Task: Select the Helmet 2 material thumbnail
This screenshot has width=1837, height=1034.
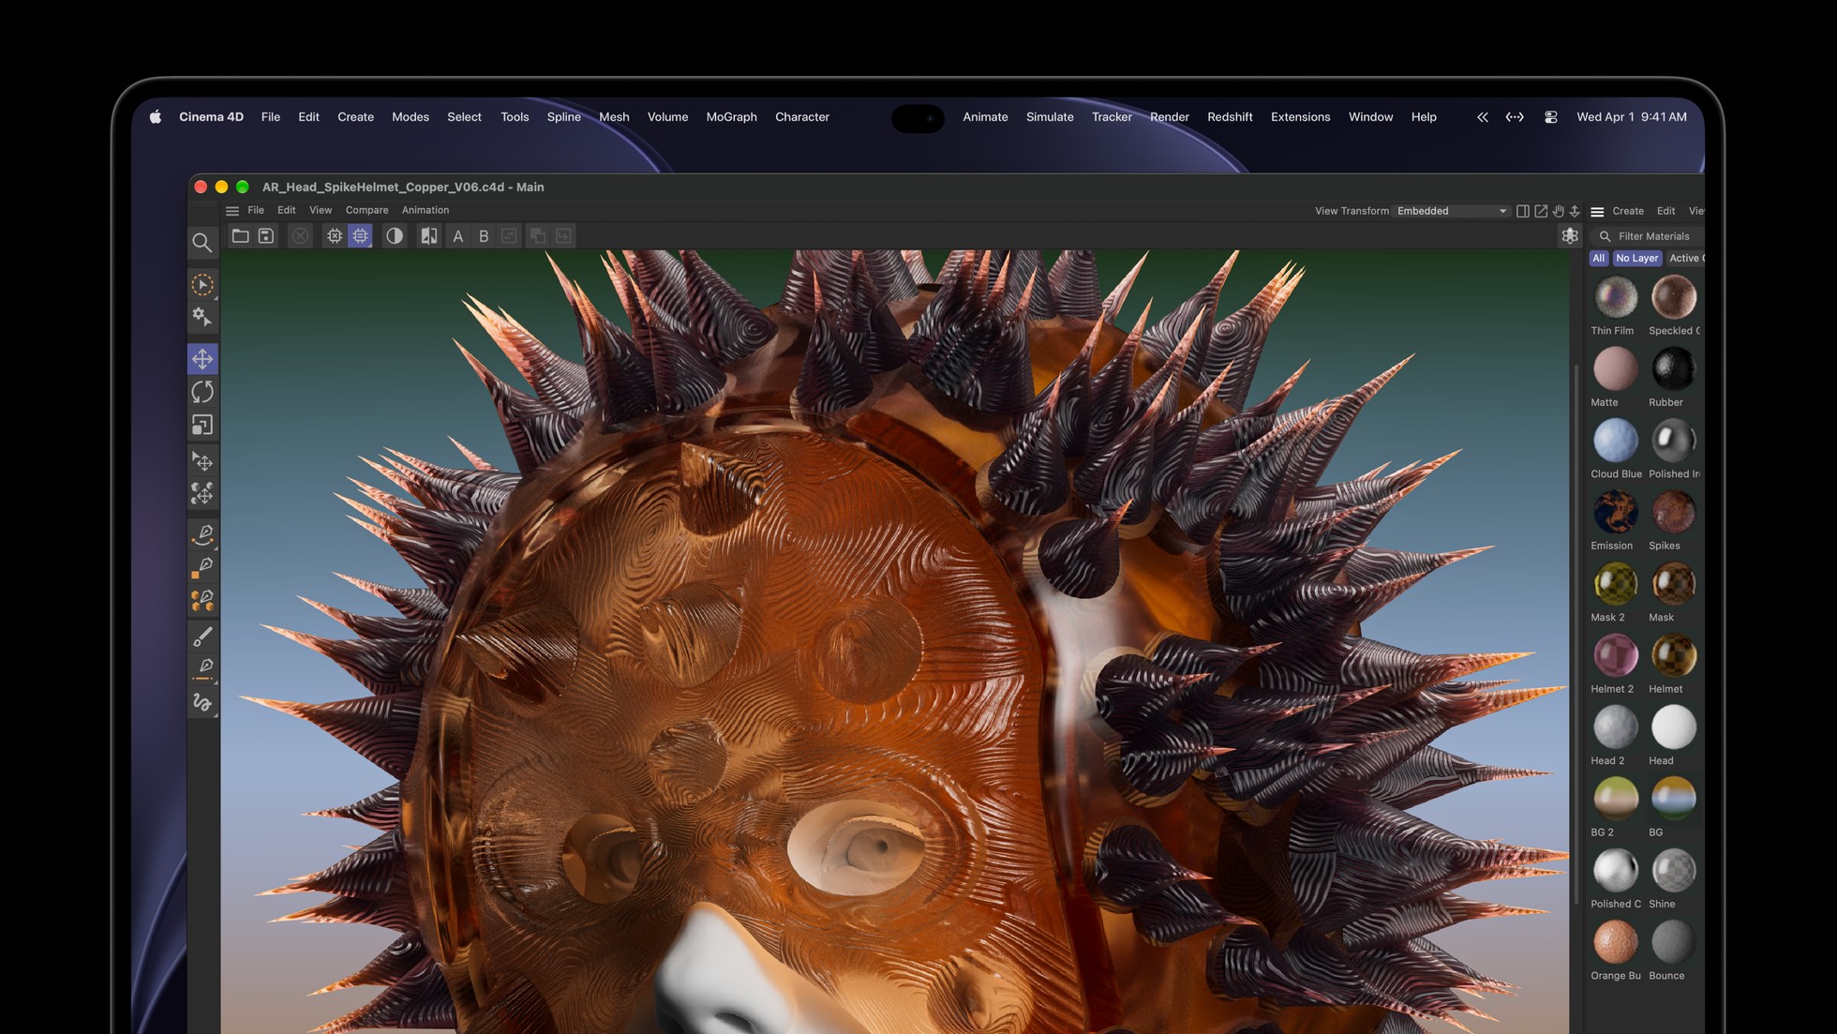Action: coord(1615,655)
